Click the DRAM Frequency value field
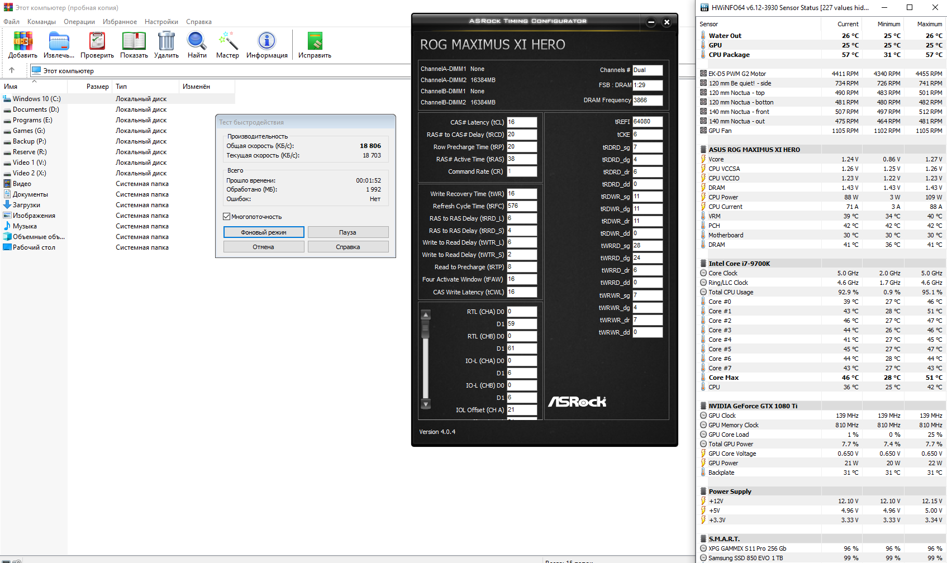Screen dimensions: 947x563 (x=648, y=101)
